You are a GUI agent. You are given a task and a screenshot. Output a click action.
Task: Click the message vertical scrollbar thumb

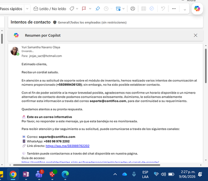206,66
